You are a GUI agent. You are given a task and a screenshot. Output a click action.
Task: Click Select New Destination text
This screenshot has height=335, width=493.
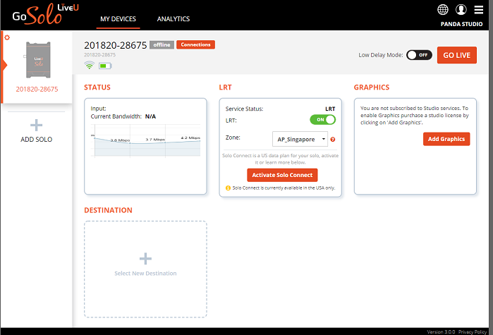(145, 274)
